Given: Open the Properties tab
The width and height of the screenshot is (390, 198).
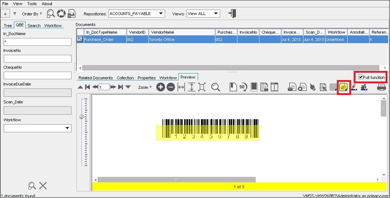Looking at the screenshot, I should pos(147,78).
